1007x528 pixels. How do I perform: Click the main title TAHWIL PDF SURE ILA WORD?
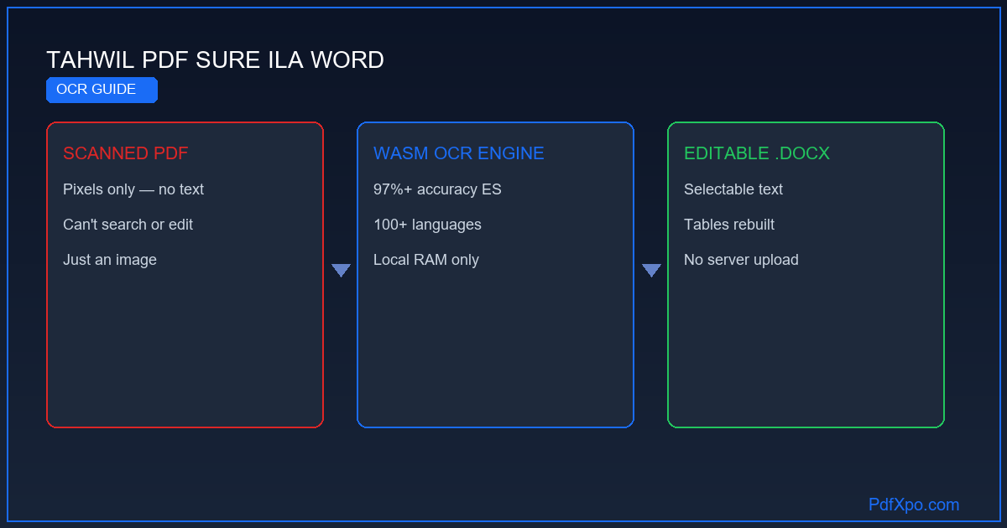215,60
